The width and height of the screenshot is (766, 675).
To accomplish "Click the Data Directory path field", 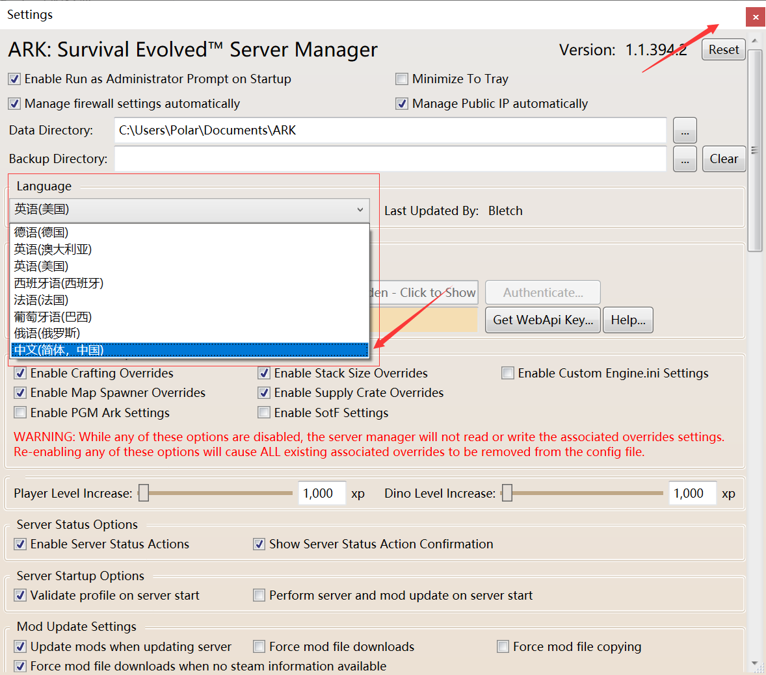I will coord(390,131).
